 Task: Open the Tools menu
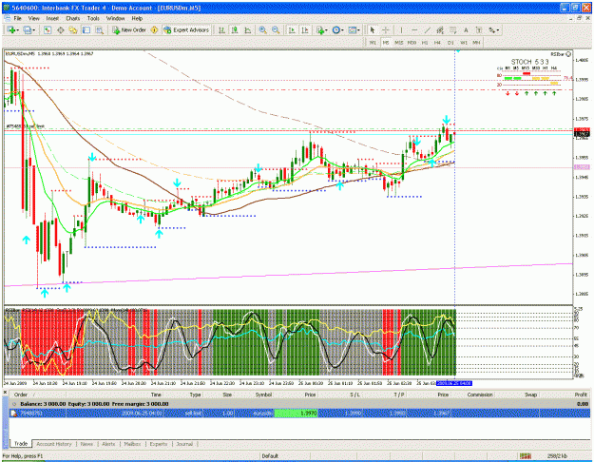[x=93, y=18]
